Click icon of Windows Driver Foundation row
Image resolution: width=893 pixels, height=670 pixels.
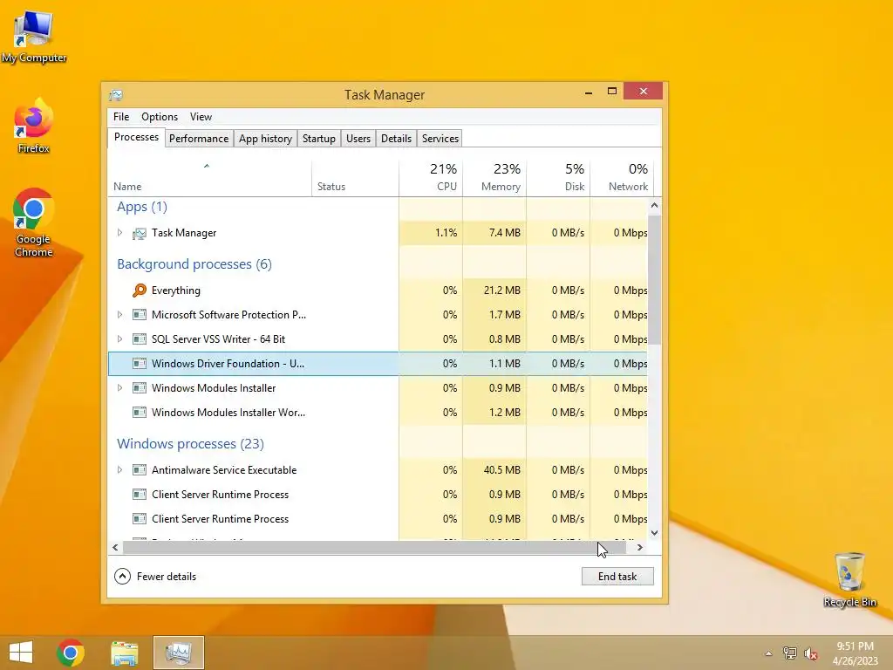point(139,364)
